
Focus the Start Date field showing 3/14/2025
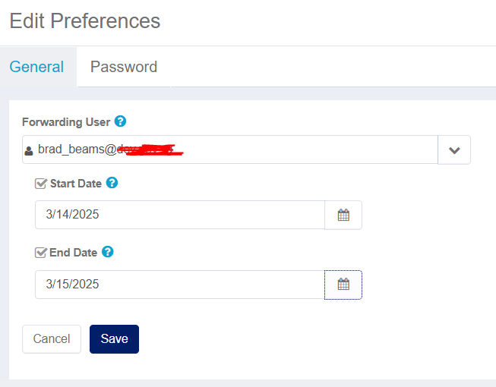coord(180,215)
